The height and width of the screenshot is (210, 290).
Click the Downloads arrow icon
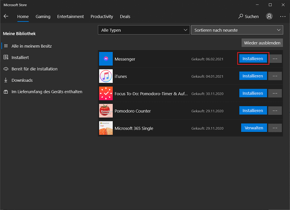[x=6, y=80]
